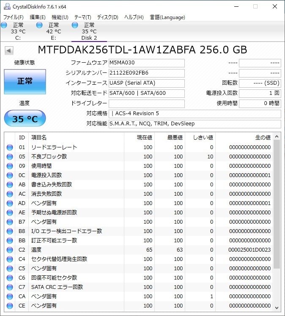Open the テーマ(T) menu
285x316 pixels.
[x=82, y=17]
